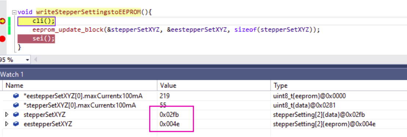
Task: Click the variable icon of the stepperSetXYZ row
Action: 16,114
